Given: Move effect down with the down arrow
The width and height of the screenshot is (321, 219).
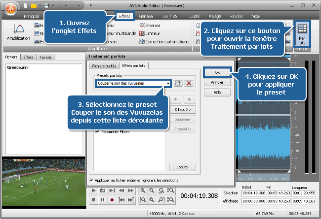Looking at the screenshot, I should pyautogui.click(x=189, y=99).
